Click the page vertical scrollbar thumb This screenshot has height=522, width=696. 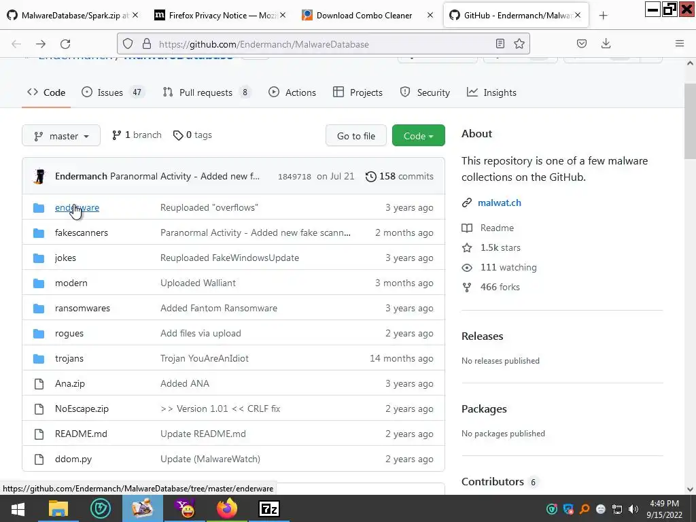click(x=690, y=121)
